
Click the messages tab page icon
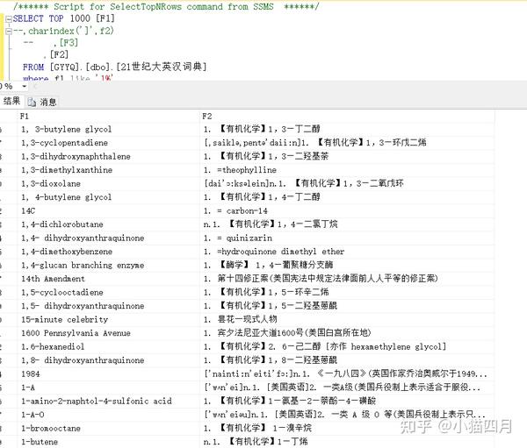(x=32, y=103)
